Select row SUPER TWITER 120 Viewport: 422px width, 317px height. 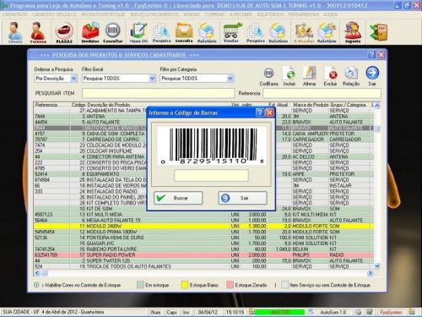pos(203,260)
